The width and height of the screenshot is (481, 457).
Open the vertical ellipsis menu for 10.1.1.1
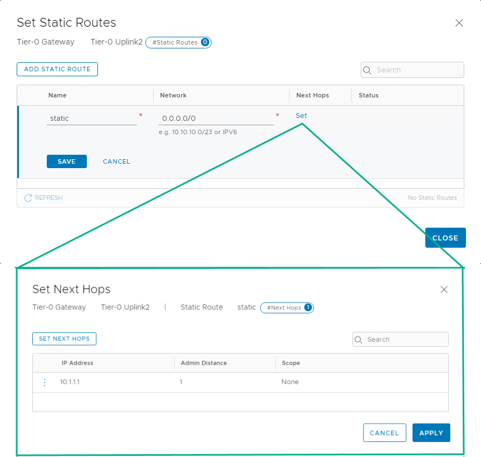click(x=45, y=382)
